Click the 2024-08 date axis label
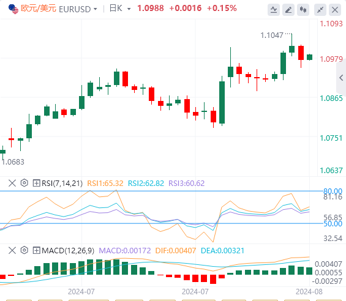346x301 pixels. pos(309,292)
